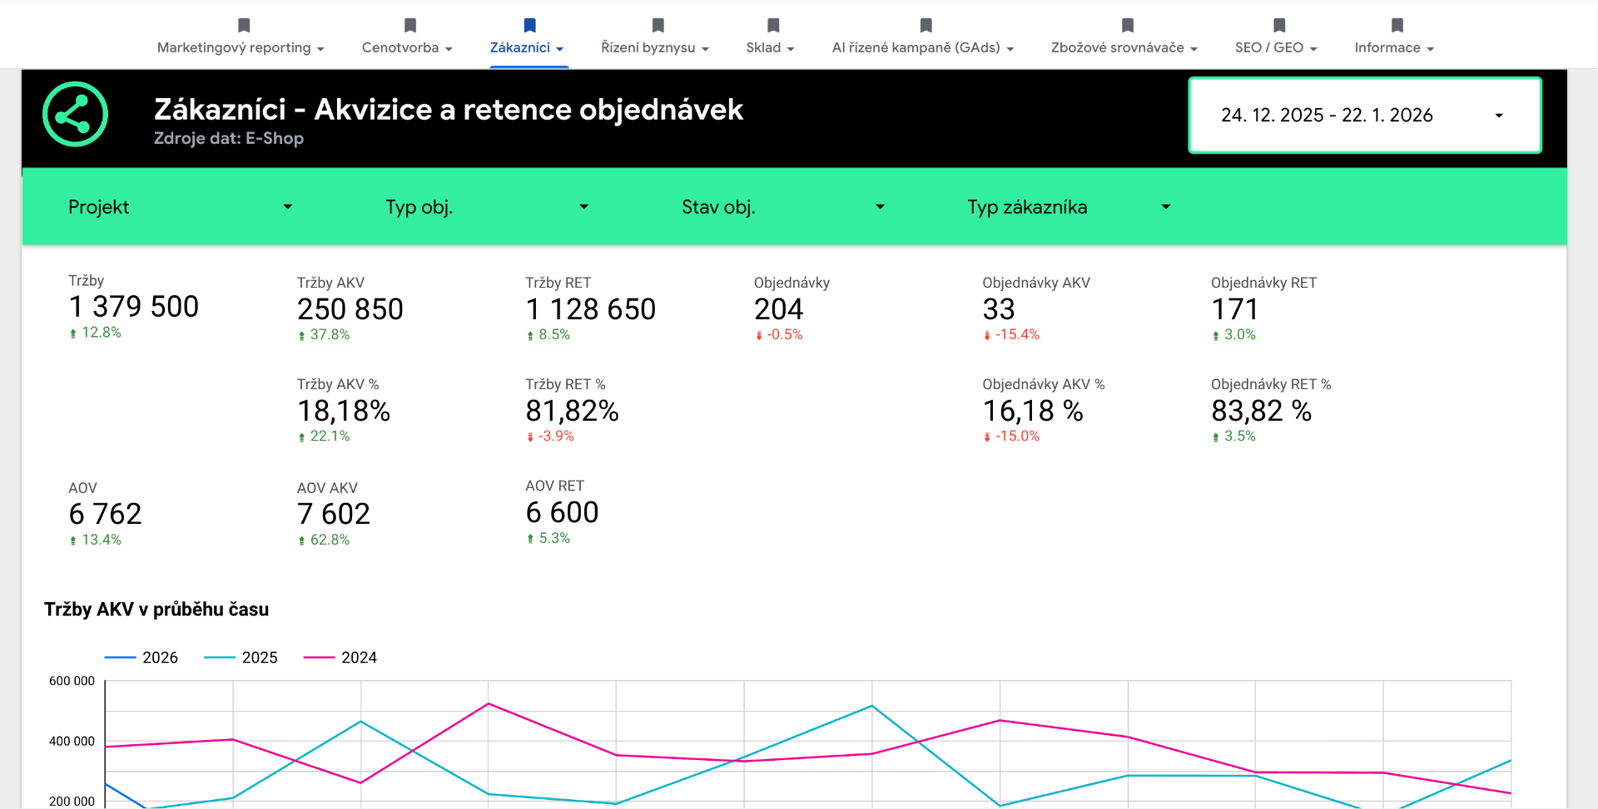
Task: Open the Sklad menu
Action: 770,47
